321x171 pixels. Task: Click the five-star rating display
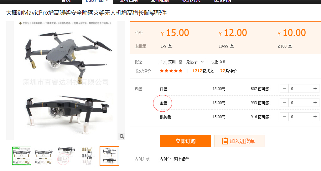(x=171, y=71)
